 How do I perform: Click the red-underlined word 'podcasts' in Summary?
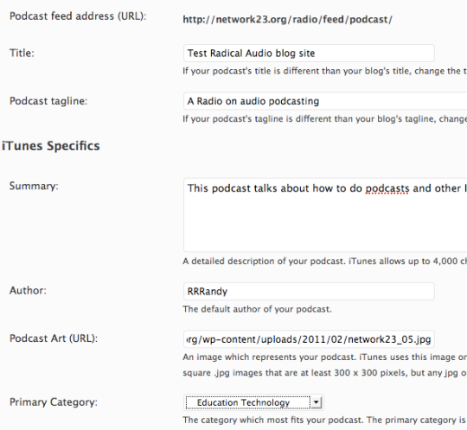[x=387, y=188]
